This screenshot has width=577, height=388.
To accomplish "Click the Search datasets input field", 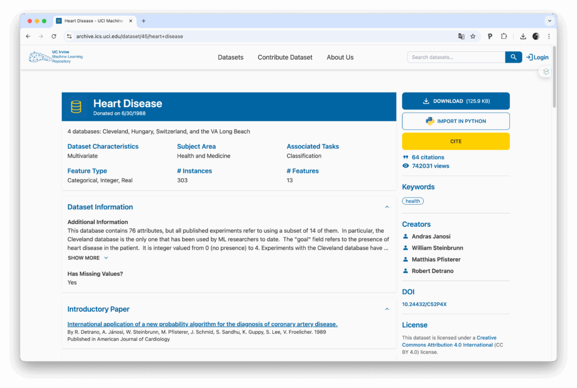I will pyautogui.click(x=456, y=57).
